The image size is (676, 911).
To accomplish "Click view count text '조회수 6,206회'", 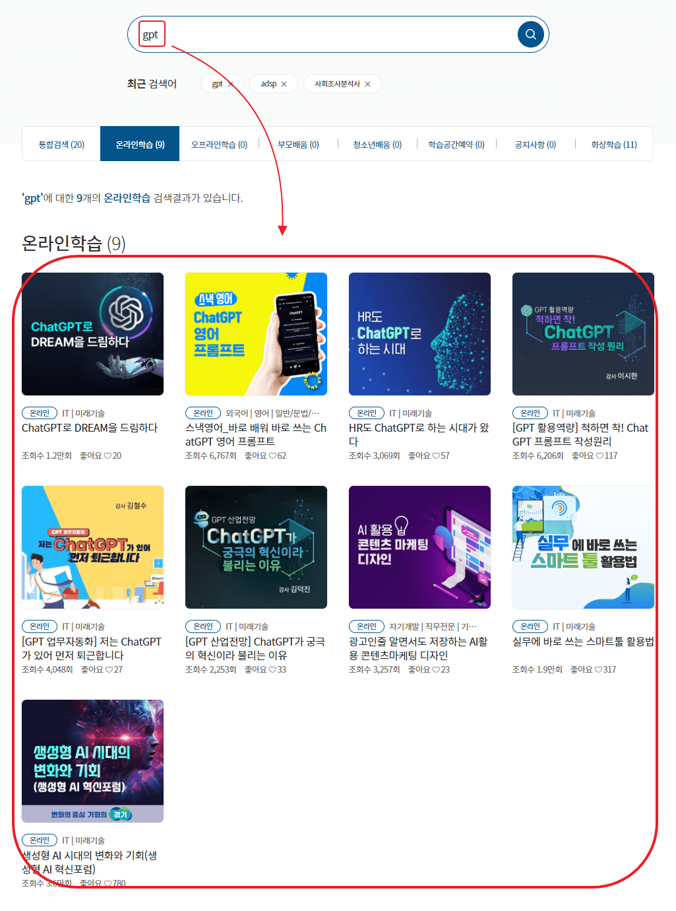I will [538, 455].
